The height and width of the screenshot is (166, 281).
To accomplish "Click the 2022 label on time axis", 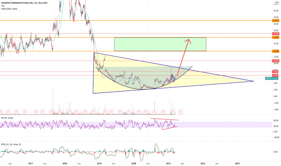I will tap(203, 164).
